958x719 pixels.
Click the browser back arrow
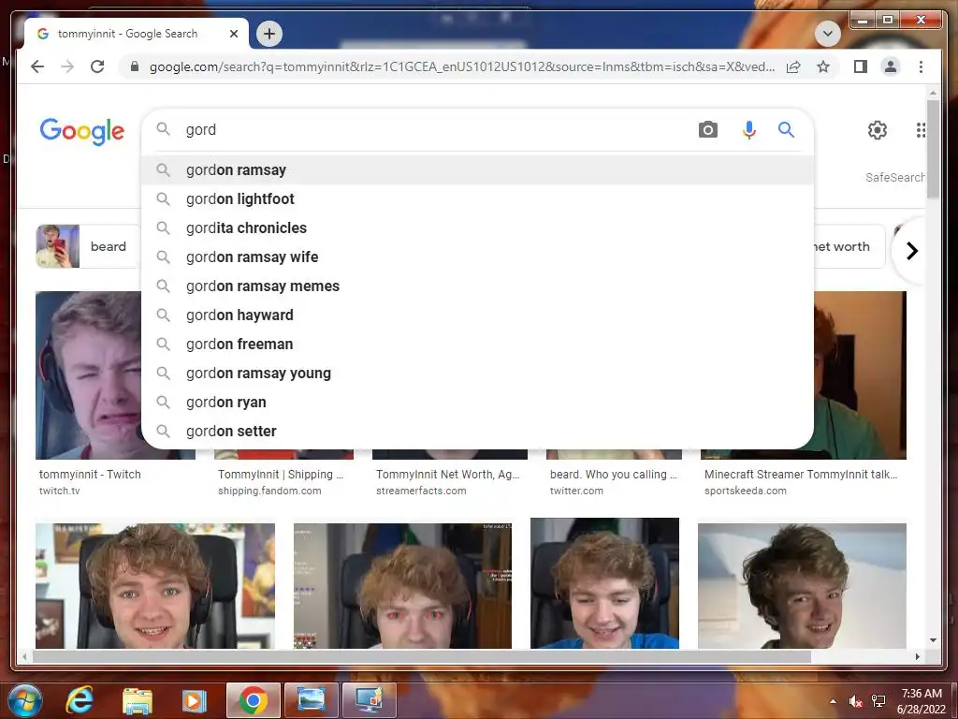click(37, 66)
